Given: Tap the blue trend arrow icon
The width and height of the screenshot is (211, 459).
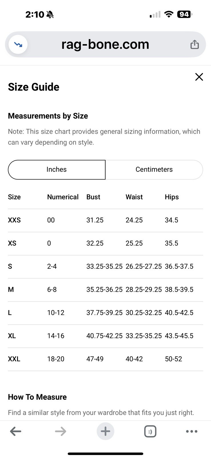Looking at the screenshot, I should 18,44.
